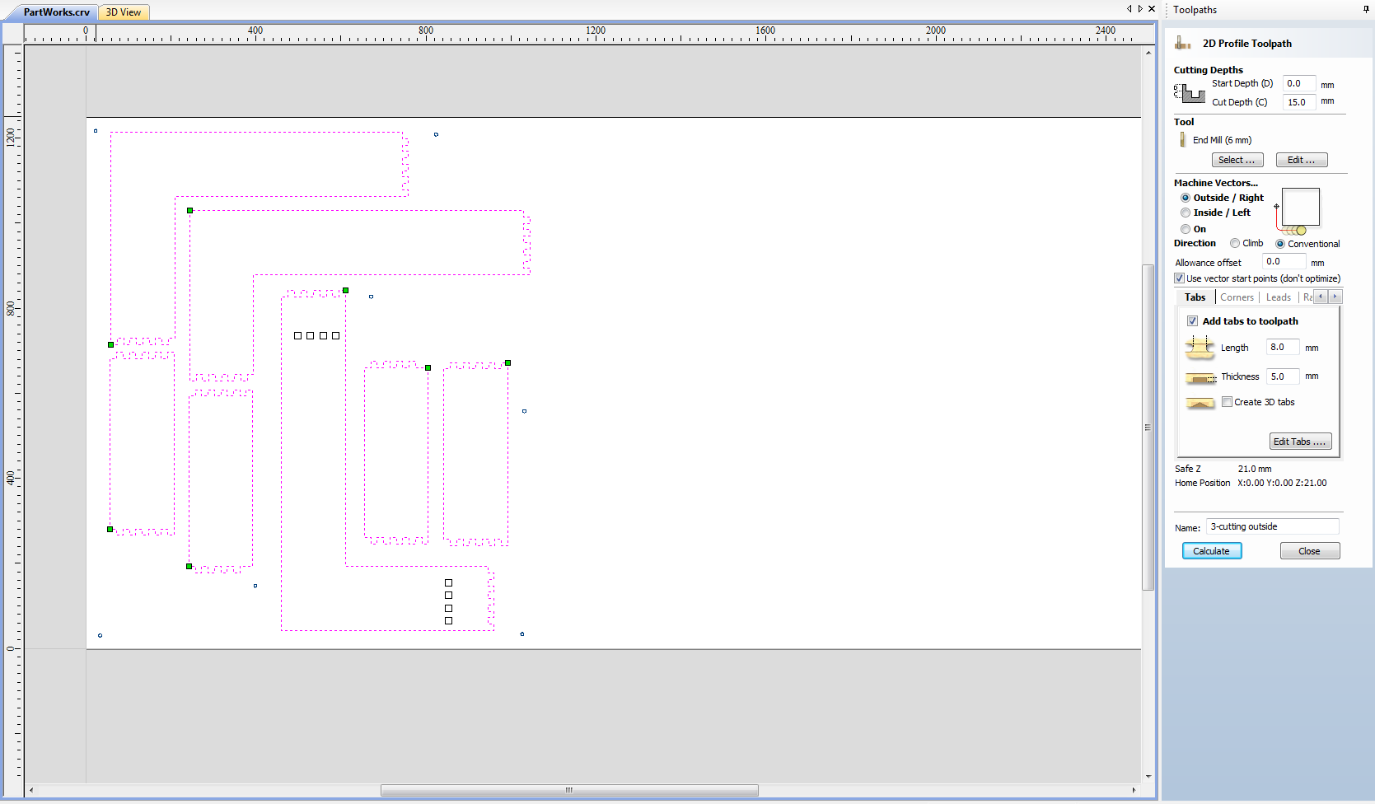This screenshot has height=804, width=1375.
Task: Click the 3D tabs illustration icon
Action: coord(1200,403)
